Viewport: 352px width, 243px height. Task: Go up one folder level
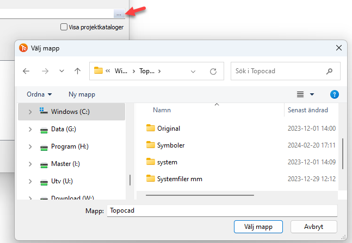pos(77,71)
